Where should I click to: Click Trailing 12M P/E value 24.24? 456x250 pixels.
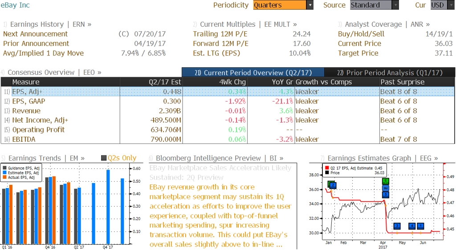click(x=301, y=34)
